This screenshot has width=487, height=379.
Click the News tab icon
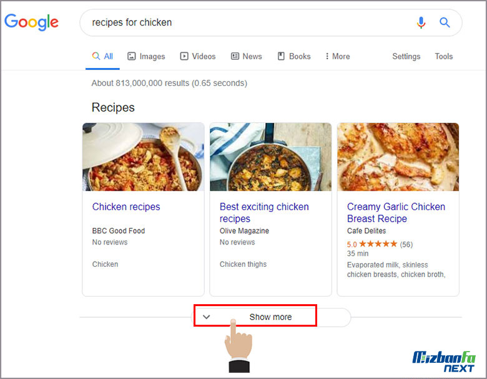coord(235,56)
